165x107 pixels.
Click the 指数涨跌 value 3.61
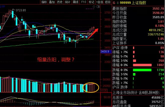click(x=161, y=21)
